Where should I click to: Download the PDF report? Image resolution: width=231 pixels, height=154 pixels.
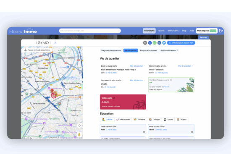pos(181,43)
